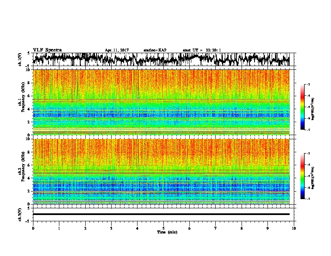Click time axis tick label '5'
This screenshot has height=256, width=331.
pyautogui.click(x=163, y=228)
